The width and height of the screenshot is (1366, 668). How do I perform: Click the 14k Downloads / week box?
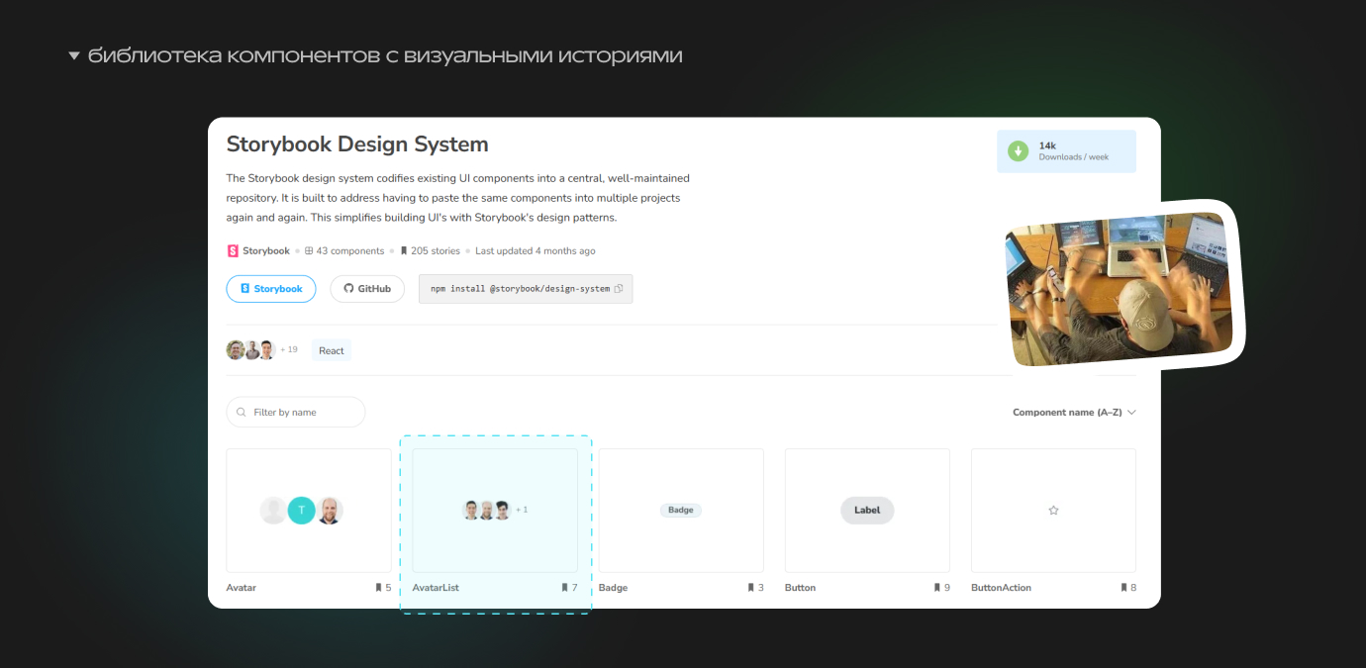click(1066, 151)
